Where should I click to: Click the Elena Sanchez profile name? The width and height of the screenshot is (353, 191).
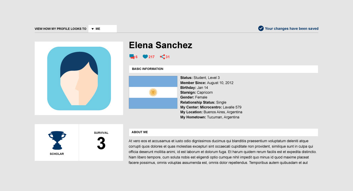pos(161,45)
